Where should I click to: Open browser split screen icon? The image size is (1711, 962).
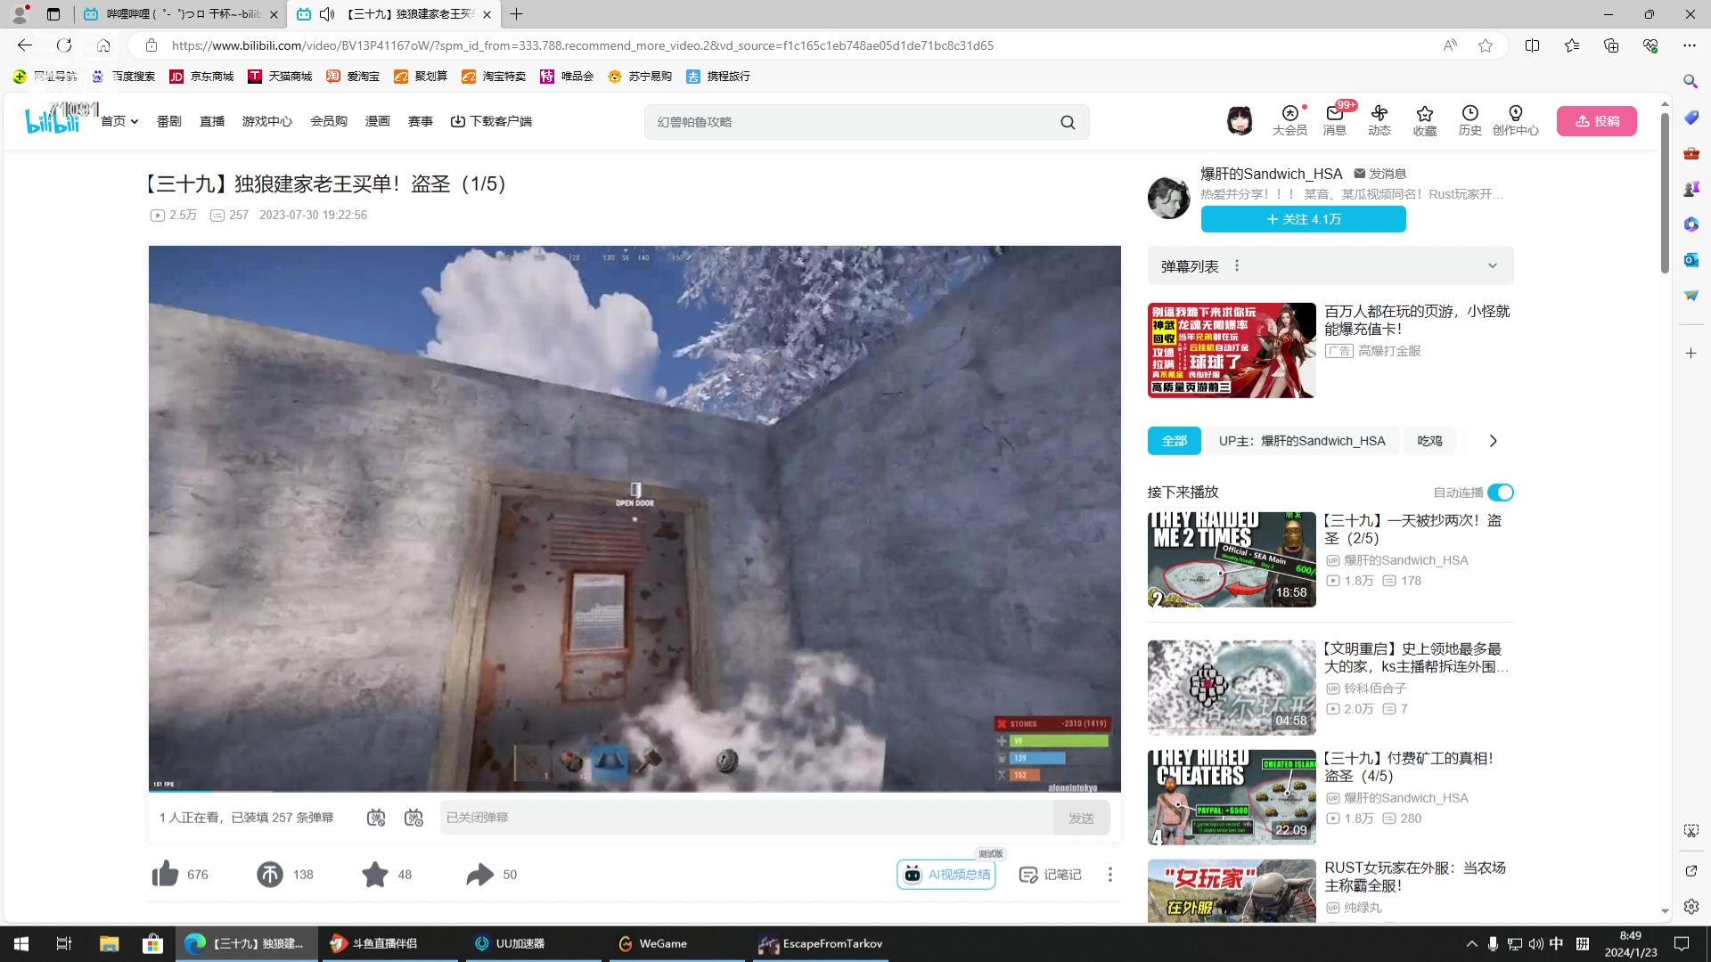(x=1533, y=45)
